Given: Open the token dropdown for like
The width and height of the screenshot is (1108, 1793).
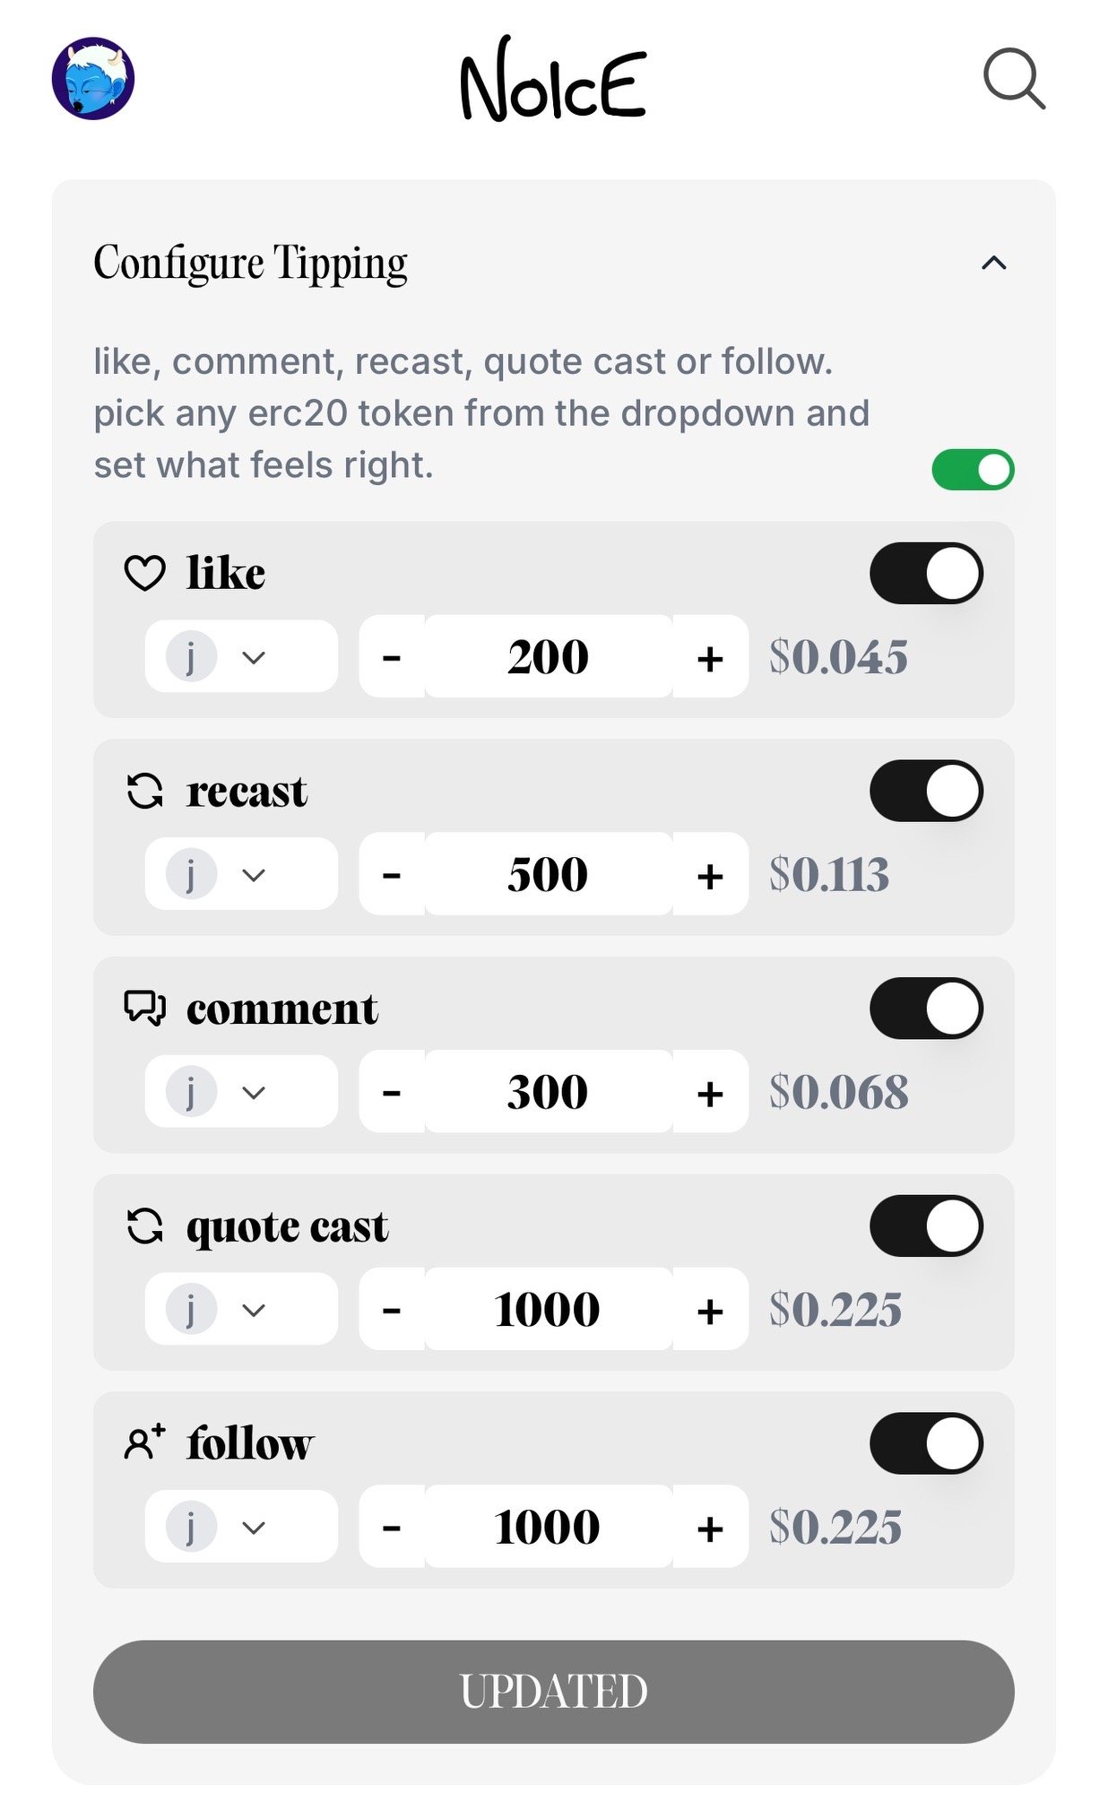Looking at the screenshot, I should [241, 657].
